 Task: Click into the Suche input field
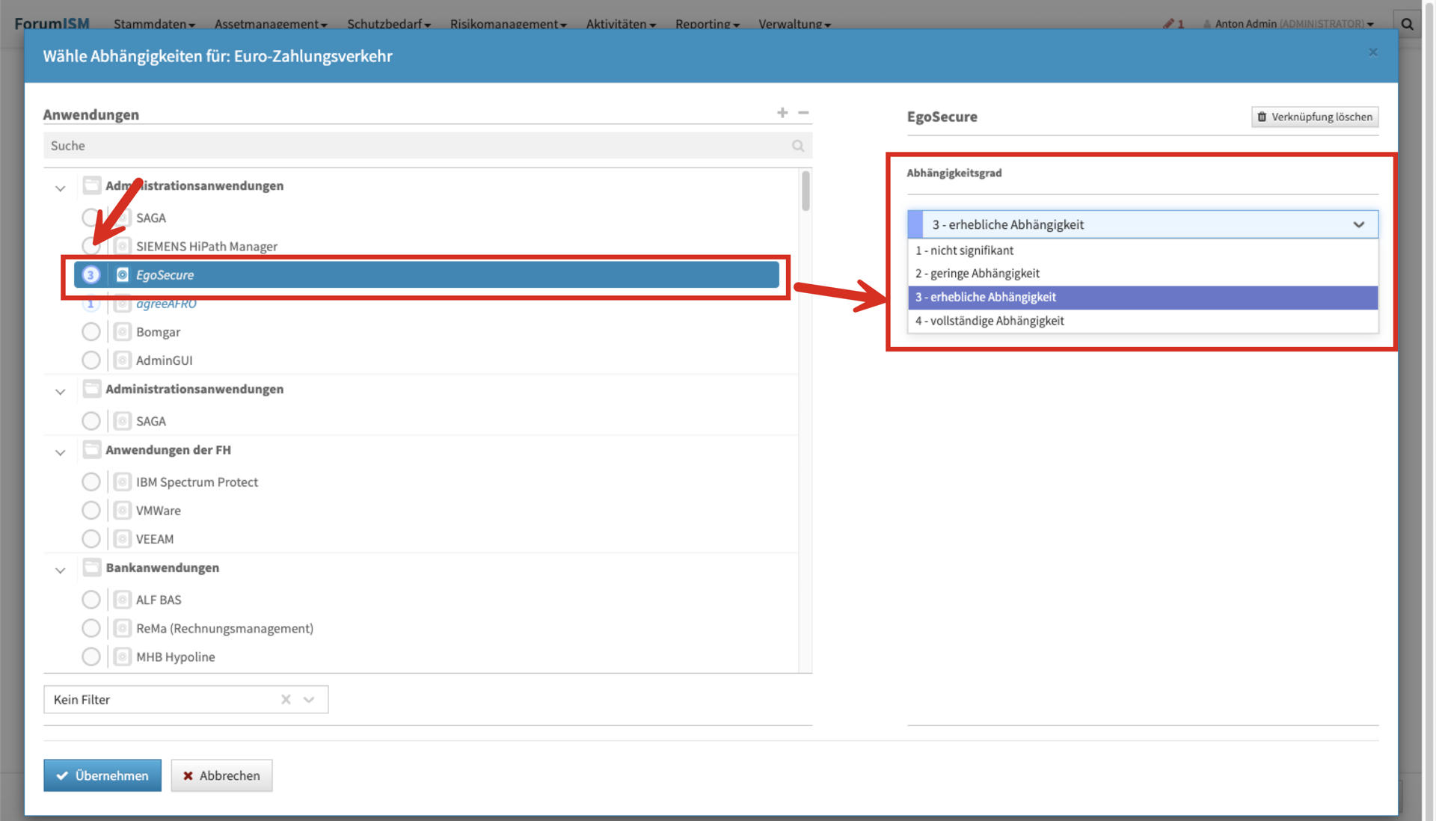(x=411, y=146)
